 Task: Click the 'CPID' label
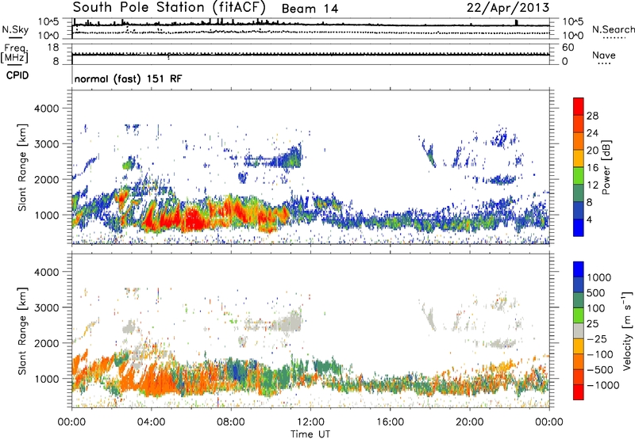pos(17,75)
